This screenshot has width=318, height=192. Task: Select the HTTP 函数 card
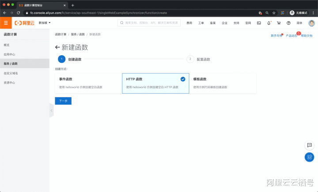[x=155, y=83]
